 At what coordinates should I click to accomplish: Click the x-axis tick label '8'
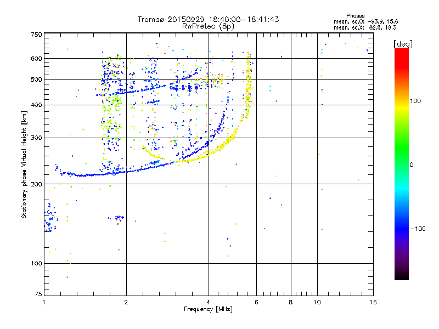[291, 302]
